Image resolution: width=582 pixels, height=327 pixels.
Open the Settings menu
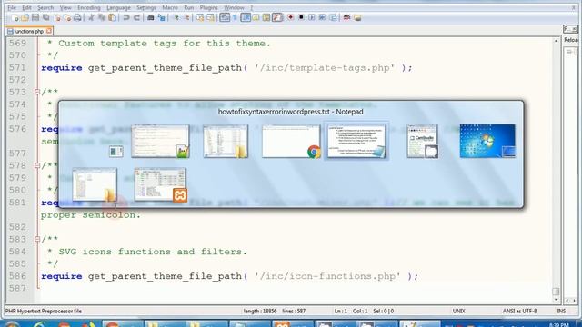pos(146,7)
